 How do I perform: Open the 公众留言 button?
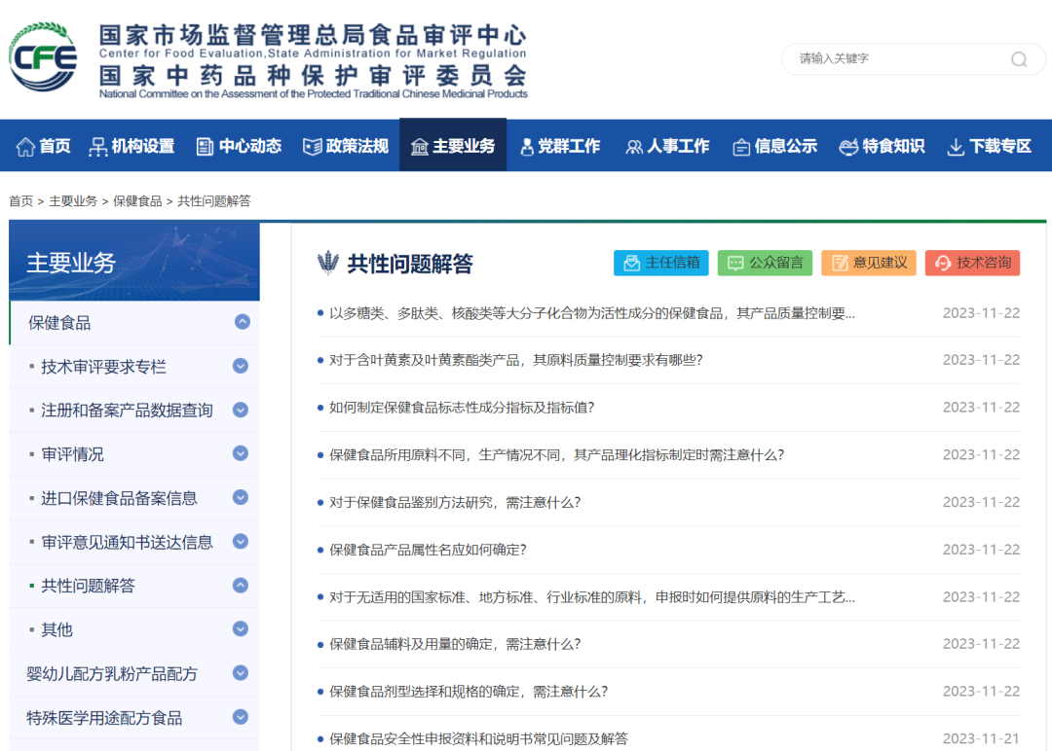[765, 263]
